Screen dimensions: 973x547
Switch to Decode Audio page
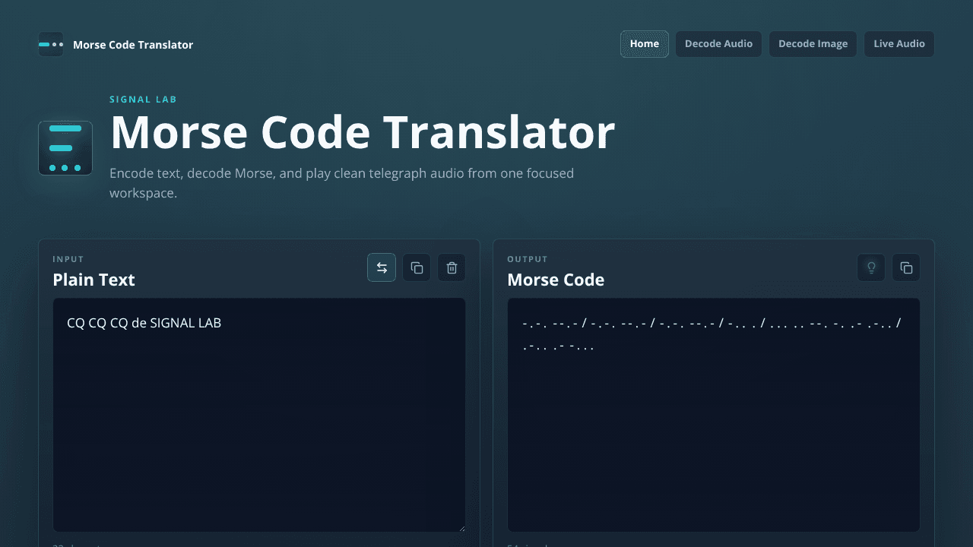click(718, 44)
